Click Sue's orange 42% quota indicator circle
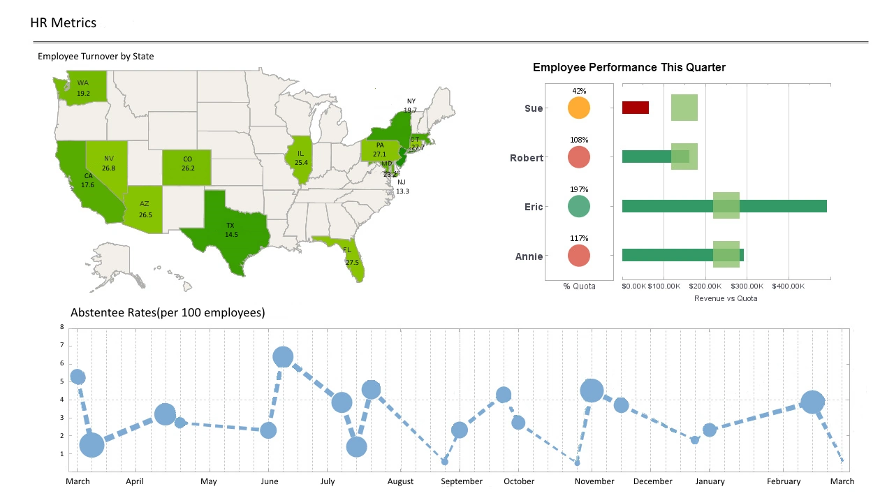The image size is (894, 503). click(x=578, y=108)
